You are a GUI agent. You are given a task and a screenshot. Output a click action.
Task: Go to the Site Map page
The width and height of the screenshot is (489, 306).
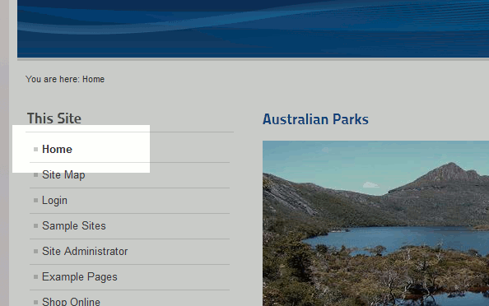click(x=63, y=175)
